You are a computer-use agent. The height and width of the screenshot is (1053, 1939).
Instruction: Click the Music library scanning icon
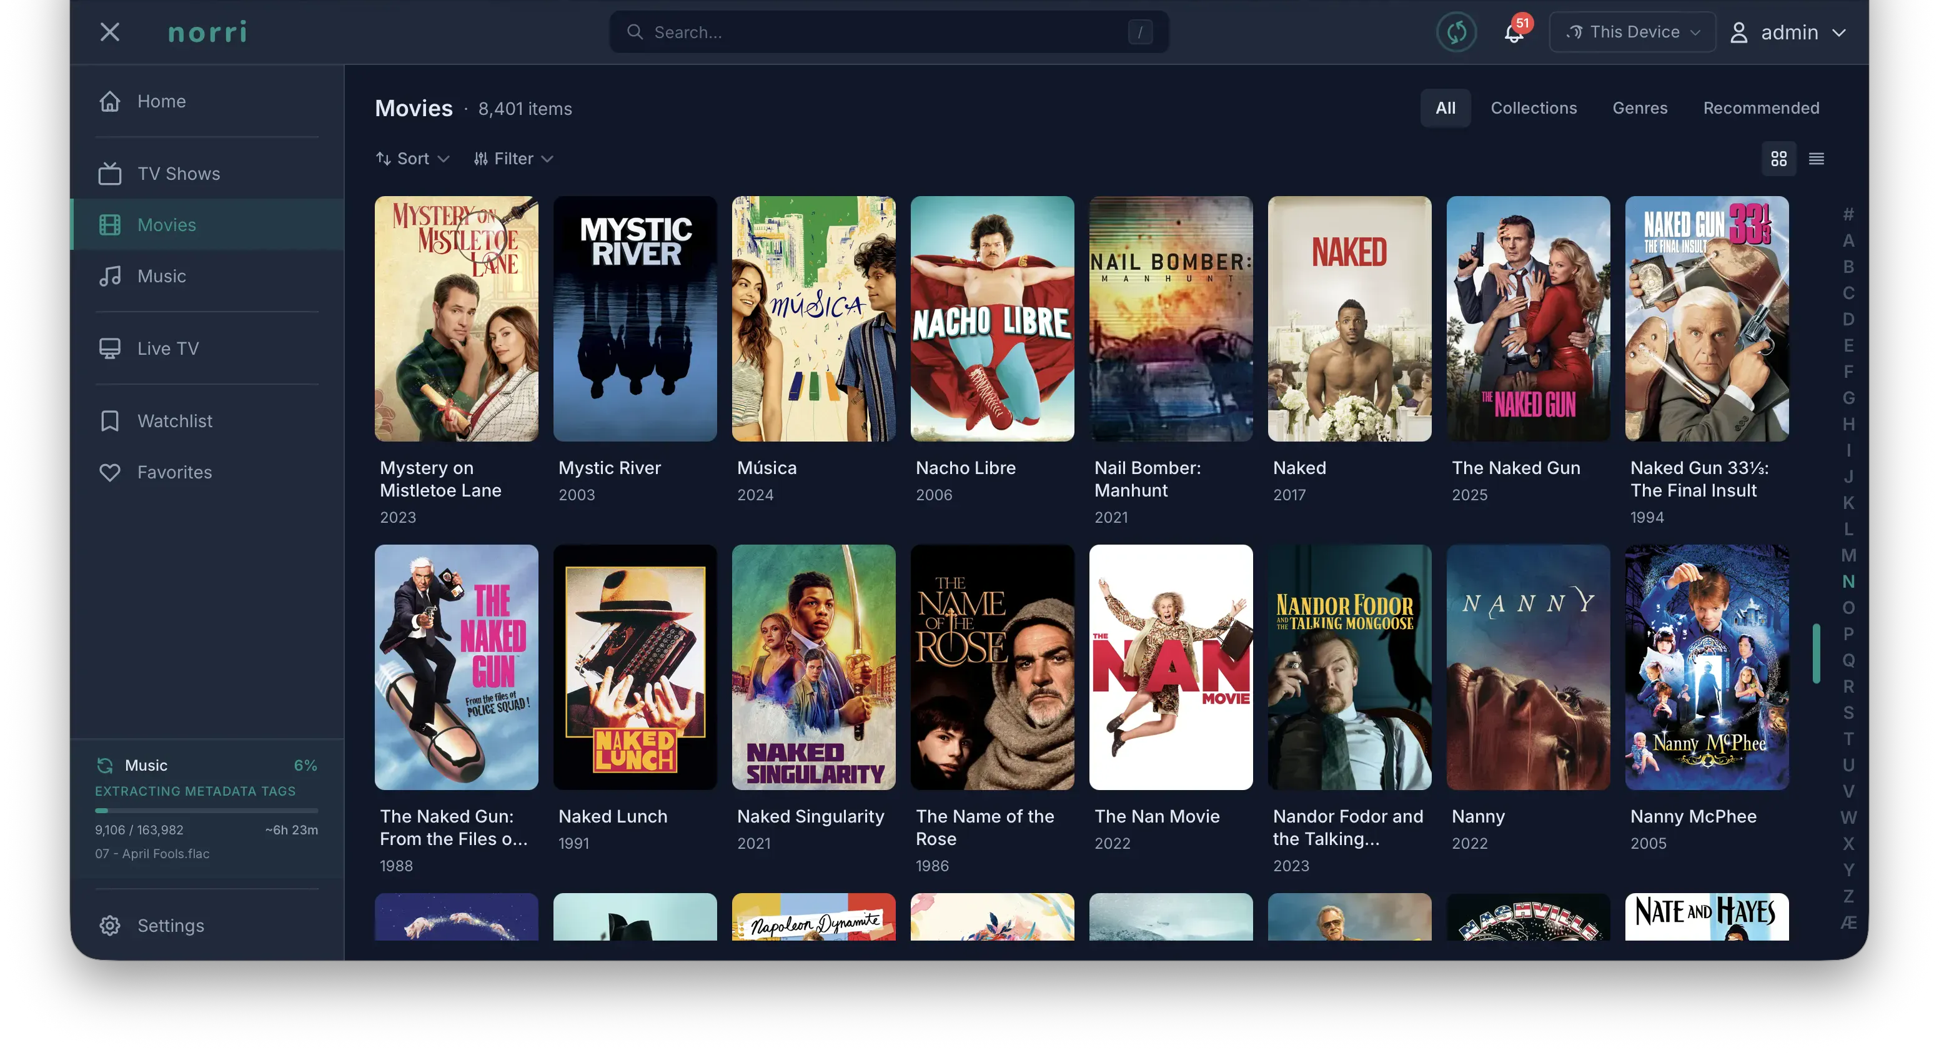(104, 766)
